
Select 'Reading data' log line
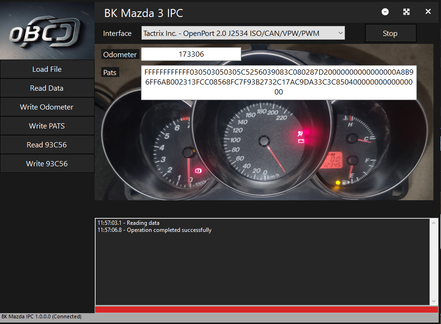pos(129,223)
